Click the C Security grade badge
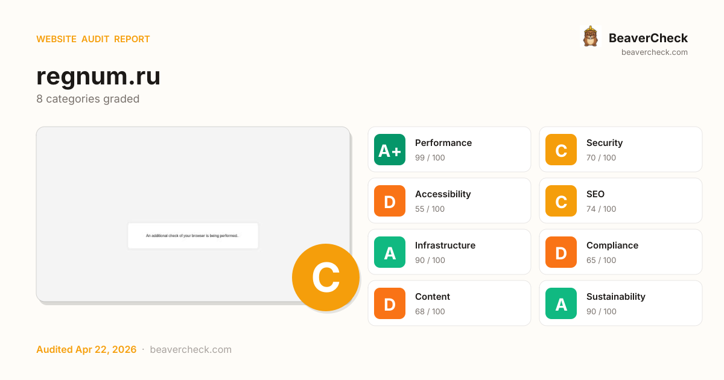 pos(561,150)
